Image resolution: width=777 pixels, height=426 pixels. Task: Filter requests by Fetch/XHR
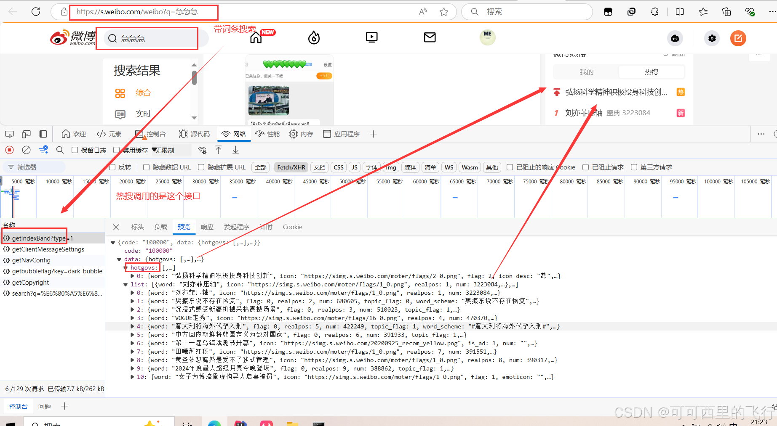point(291,167)
